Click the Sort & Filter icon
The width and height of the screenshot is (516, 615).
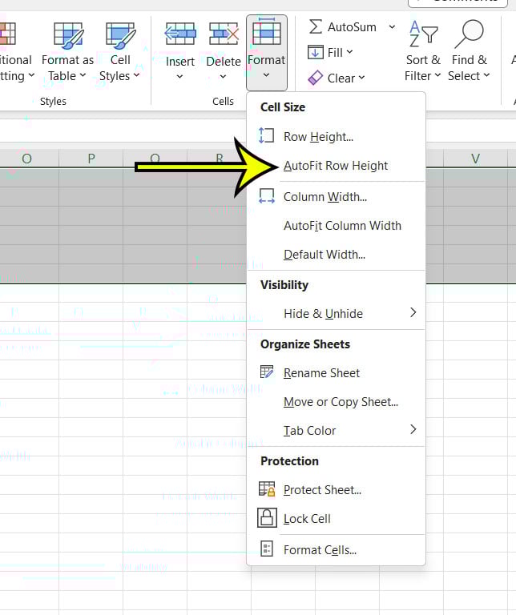(x=423, y=34)
